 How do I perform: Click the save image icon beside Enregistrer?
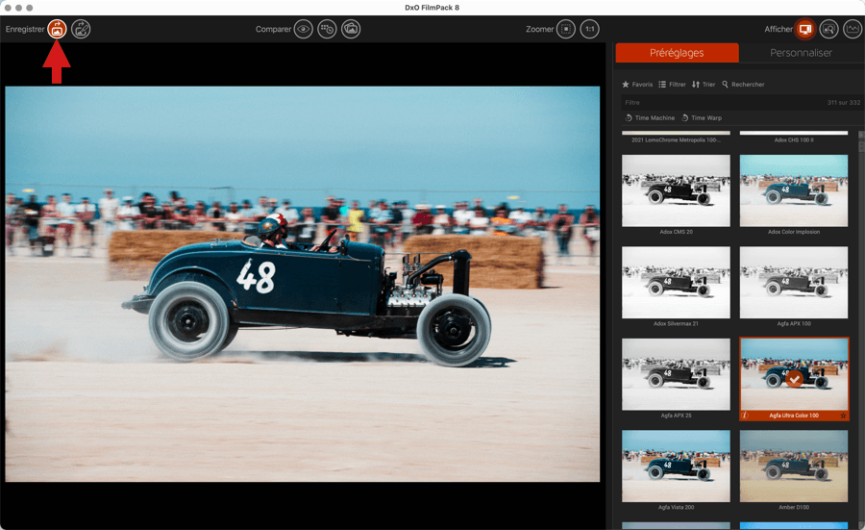58,30
